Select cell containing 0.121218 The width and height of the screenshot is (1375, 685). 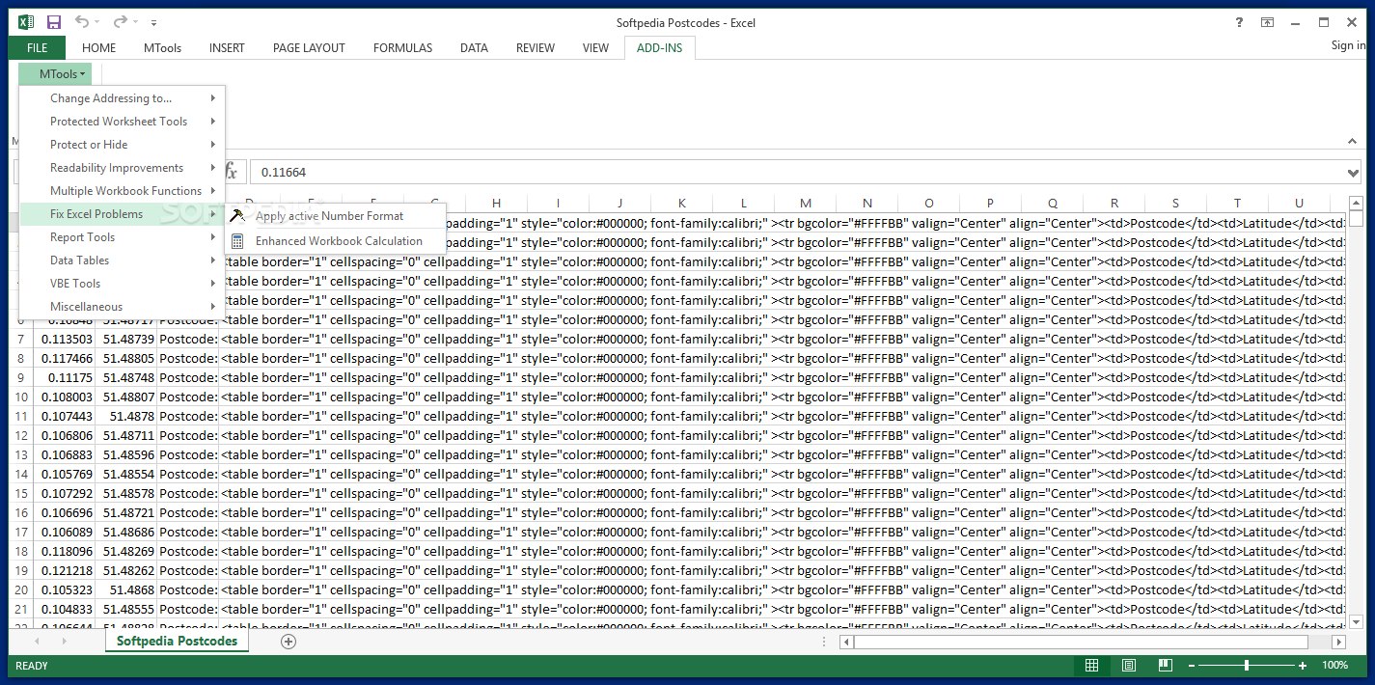point(65,570)
